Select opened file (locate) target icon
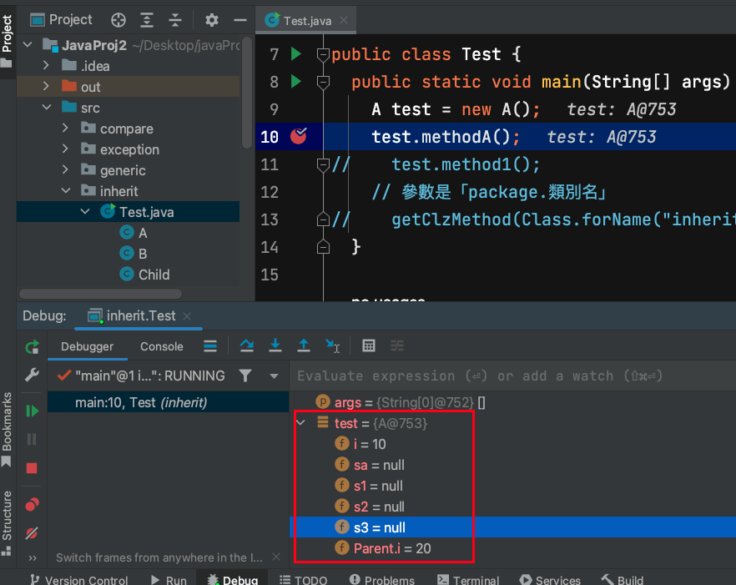The width and height of the screenshot is (736, 585). (118, 20)
